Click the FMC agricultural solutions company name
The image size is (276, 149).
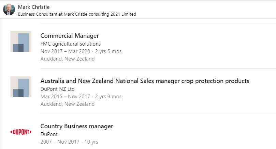tap(70, 44)
